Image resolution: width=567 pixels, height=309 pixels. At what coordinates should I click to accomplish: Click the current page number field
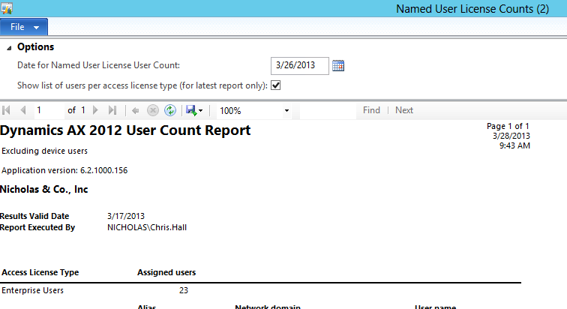(49, 110)
